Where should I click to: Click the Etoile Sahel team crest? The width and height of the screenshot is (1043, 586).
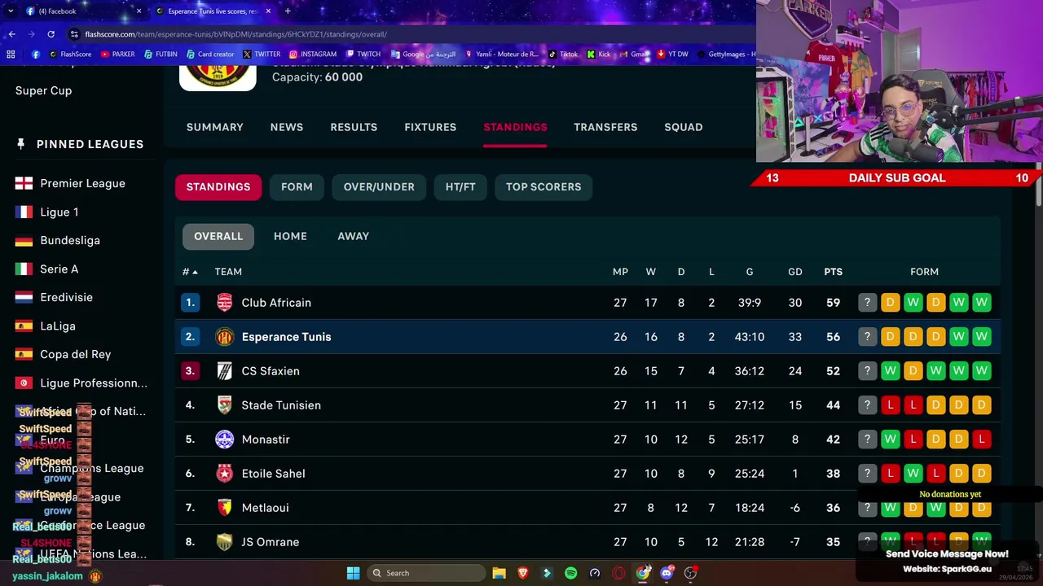tap(224, 474)
